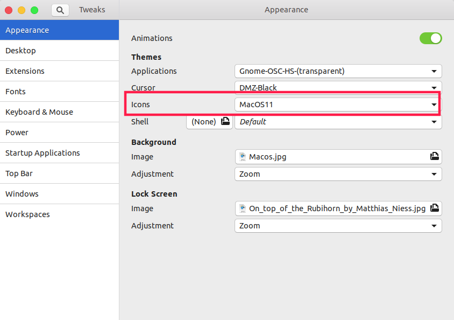Open Workspaces settings

tap(59, 214)
